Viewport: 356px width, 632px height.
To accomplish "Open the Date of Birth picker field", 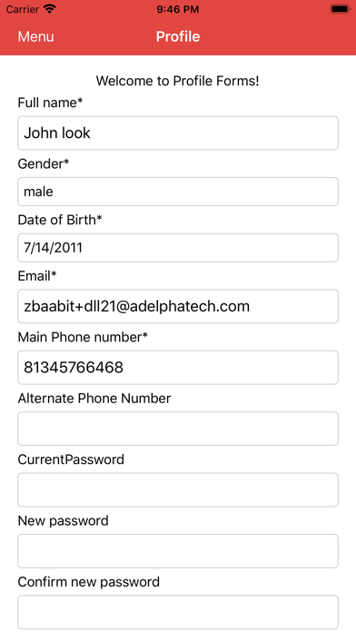I will click(x=178, y=248).
